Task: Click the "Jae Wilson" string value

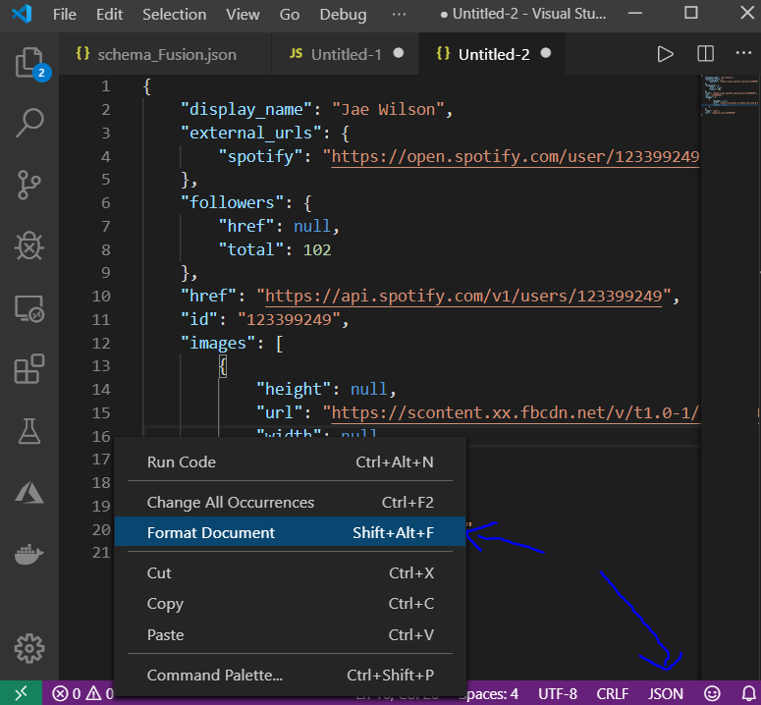Action: click(388, 110)
